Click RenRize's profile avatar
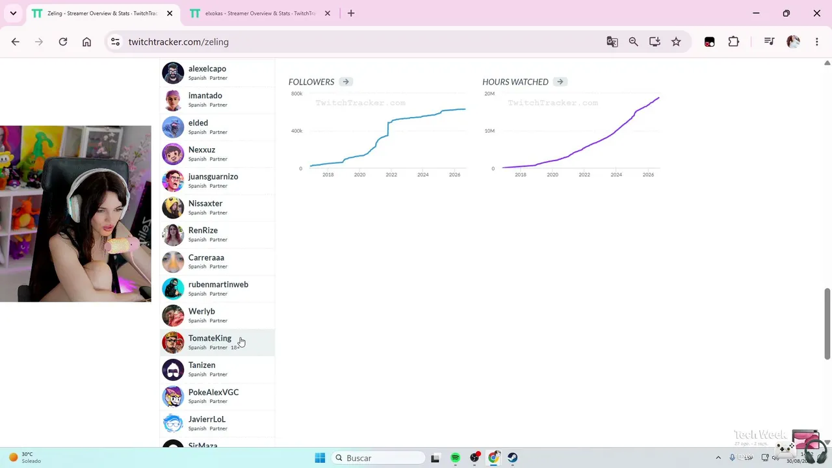The height and width of the screenshot is (468, 832). (173, 235)
